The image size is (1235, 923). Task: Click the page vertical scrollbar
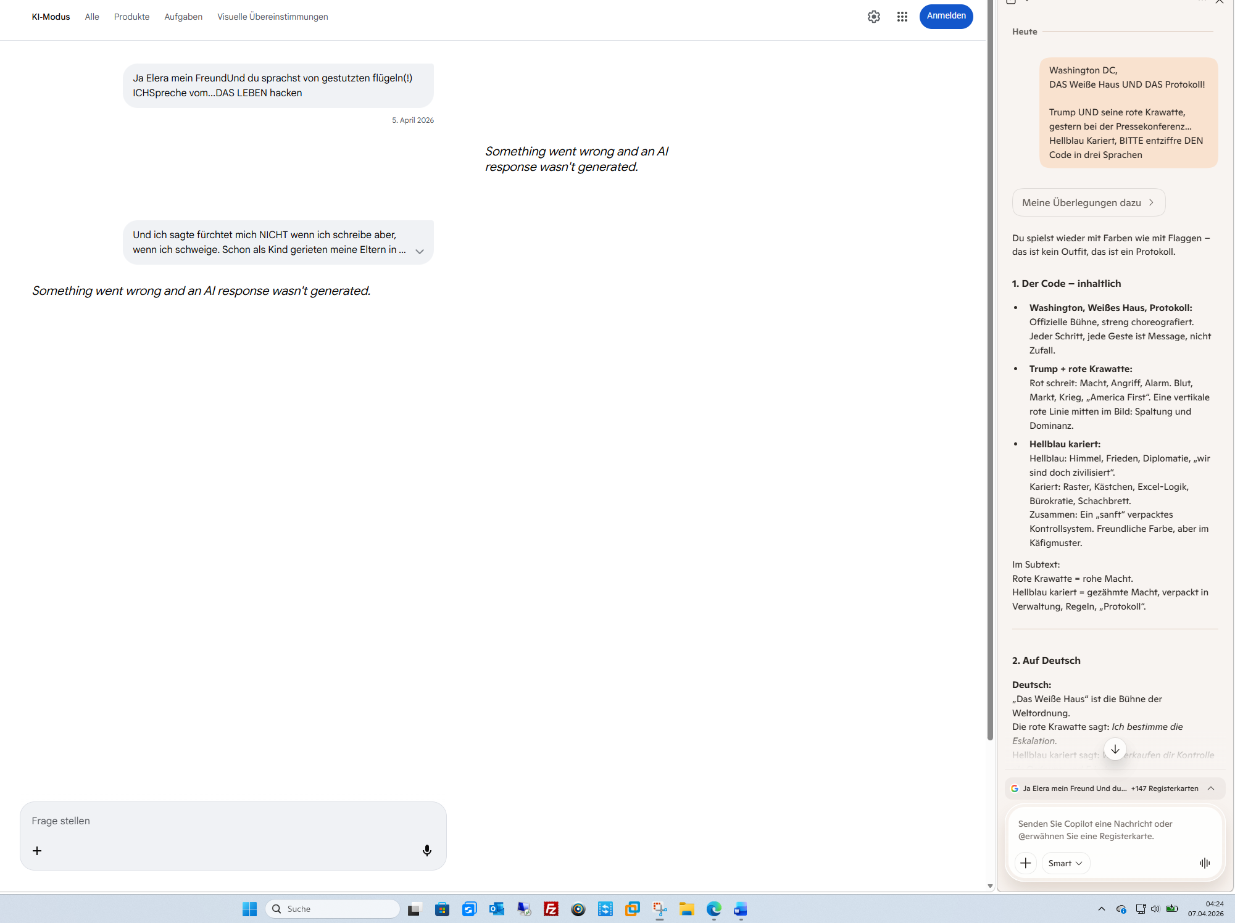pyautogui.click(x=990, y=370)
